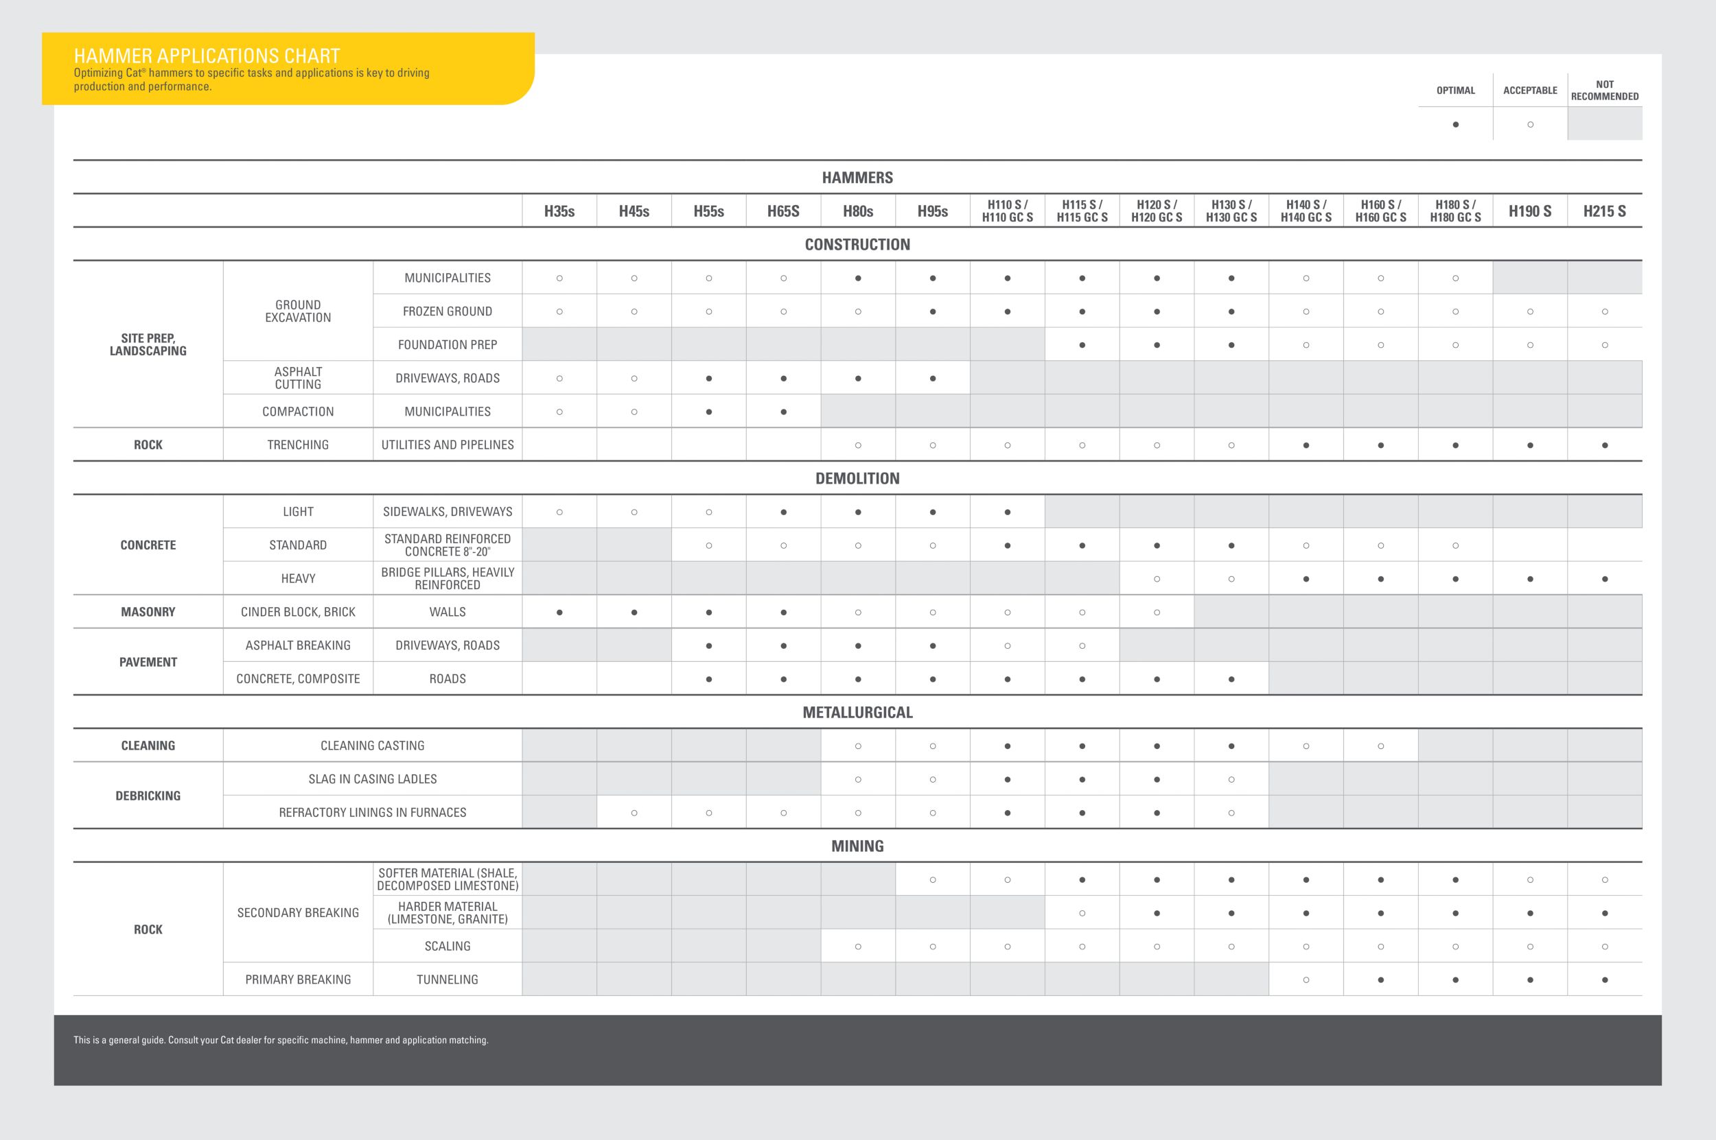The height and width of the screenshot is (1140, 1716).
Task: Select the H190 S column header
Action: pos(1530,211)
